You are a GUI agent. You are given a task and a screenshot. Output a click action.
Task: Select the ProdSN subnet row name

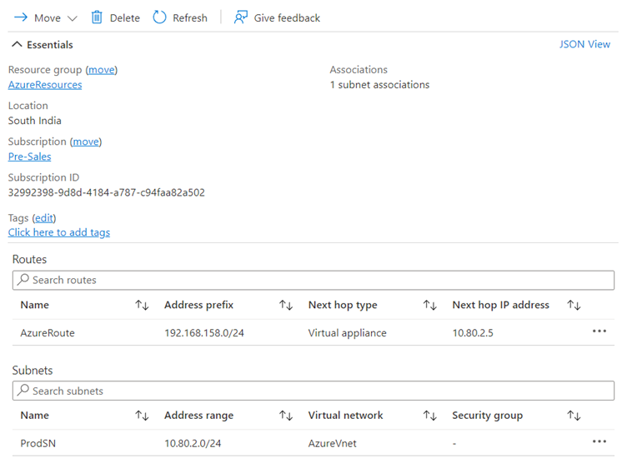[x=38, y=443]
